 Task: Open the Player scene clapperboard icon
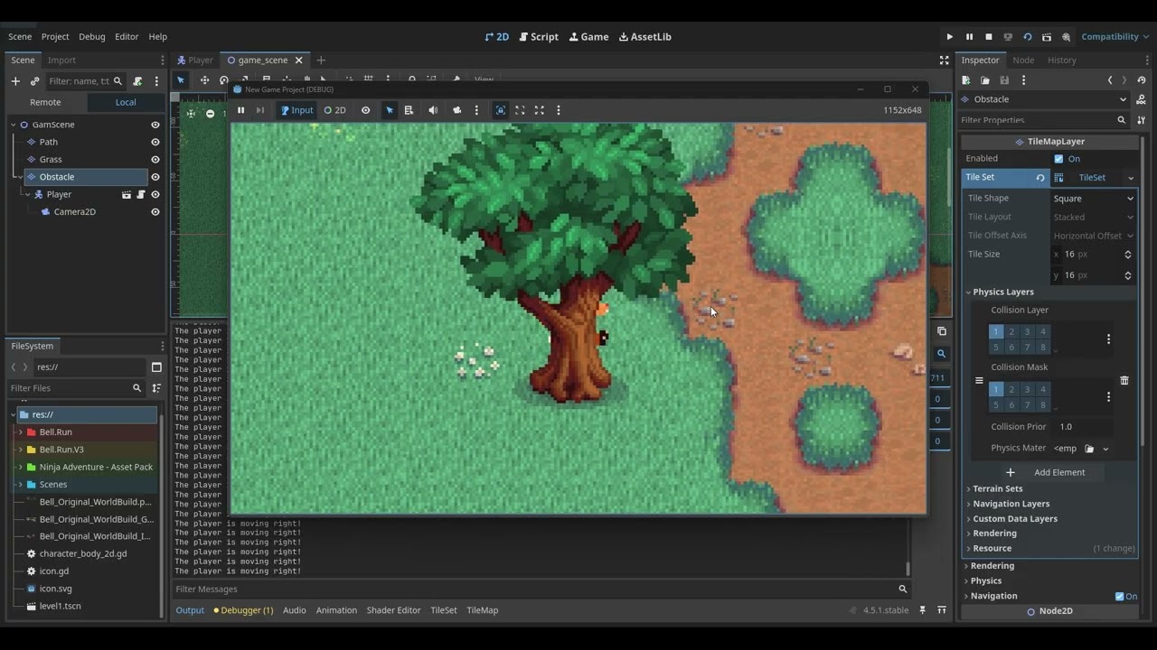click(127, 194)
